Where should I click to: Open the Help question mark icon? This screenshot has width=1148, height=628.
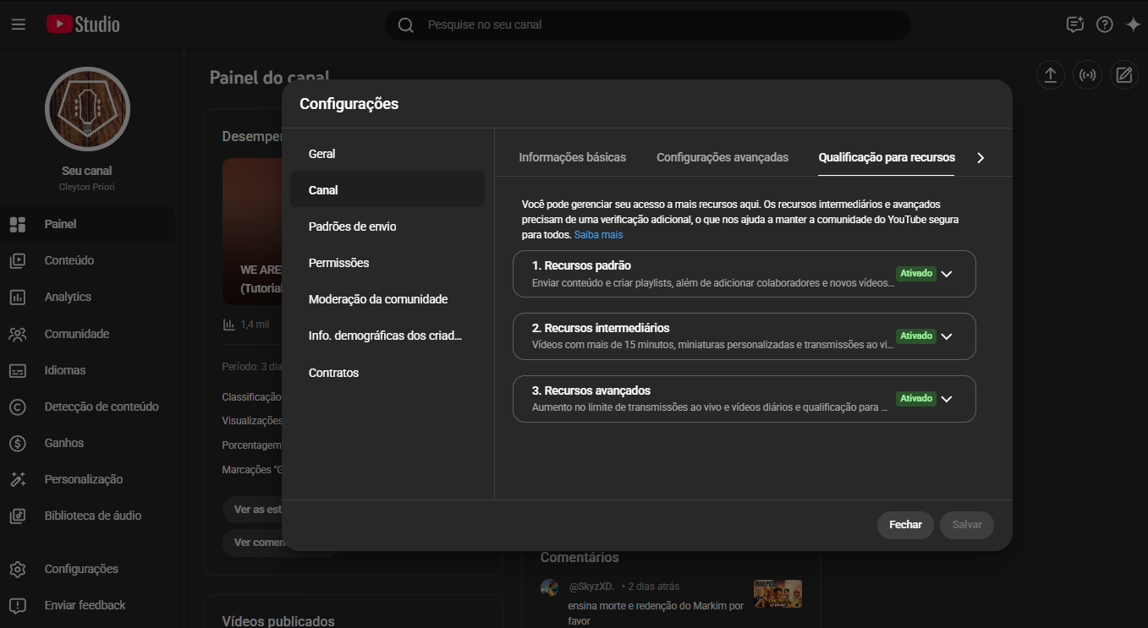[1104, 25]
